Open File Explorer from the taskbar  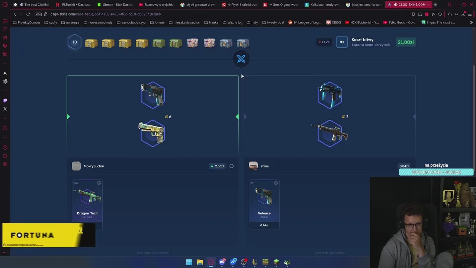[200, 262]
